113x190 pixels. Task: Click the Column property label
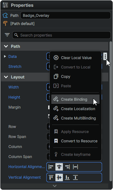pyautogui.click(x=15, y=147)
